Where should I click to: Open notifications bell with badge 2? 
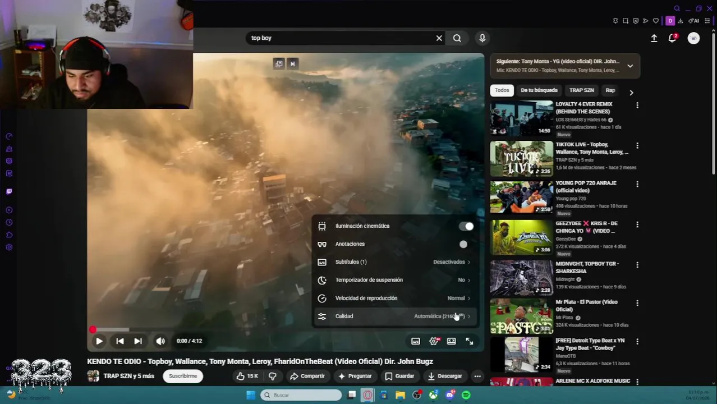672,38
